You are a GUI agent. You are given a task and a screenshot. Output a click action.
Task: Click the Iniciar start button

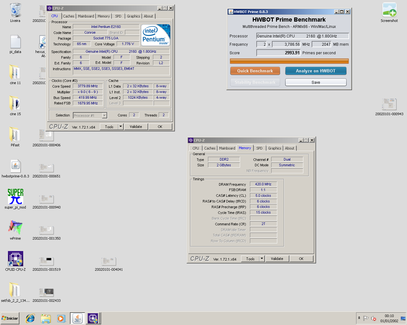tap(10, 318)
